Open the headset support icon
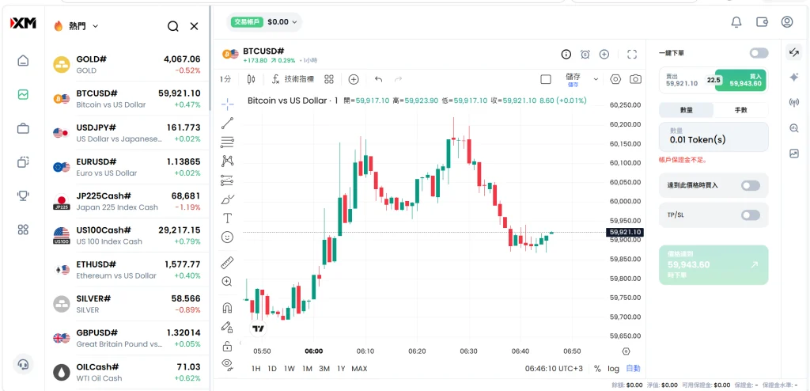The image size is (810, 391). click(23, 364)
